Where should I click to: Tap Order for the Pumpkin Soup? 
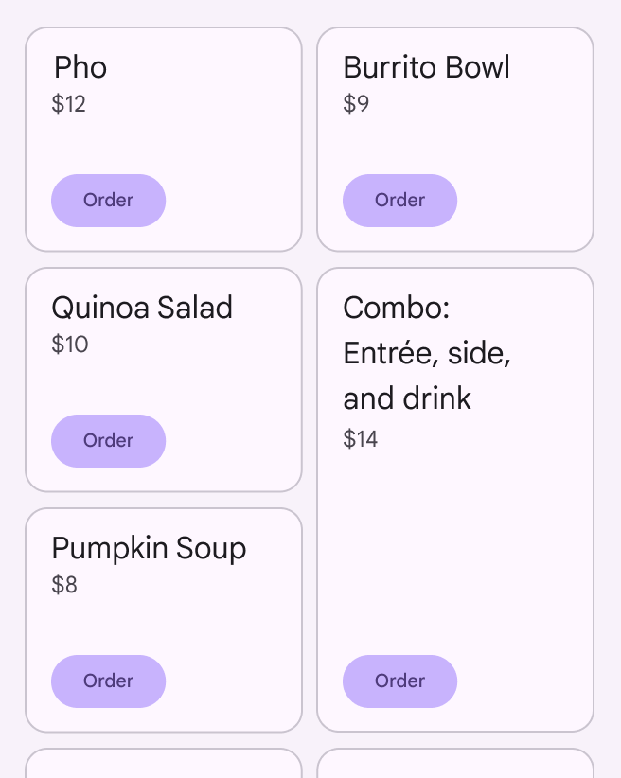coord(108,681)
